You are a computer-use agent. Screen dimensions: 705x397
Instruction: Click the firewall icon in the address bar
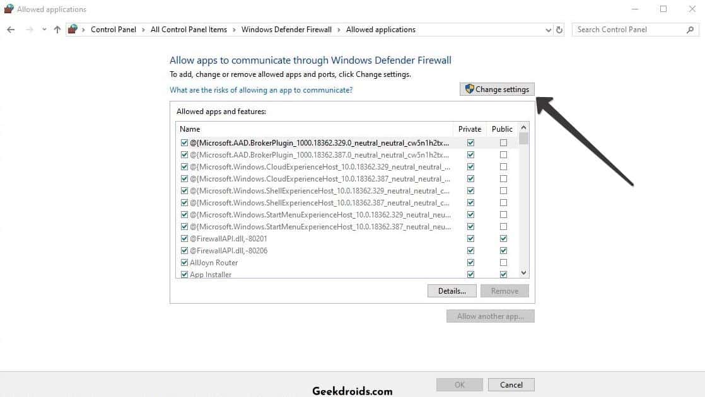coord(73,29)
